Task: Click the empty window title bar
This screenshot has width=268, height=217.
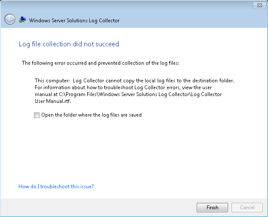Action: (129, 6)
